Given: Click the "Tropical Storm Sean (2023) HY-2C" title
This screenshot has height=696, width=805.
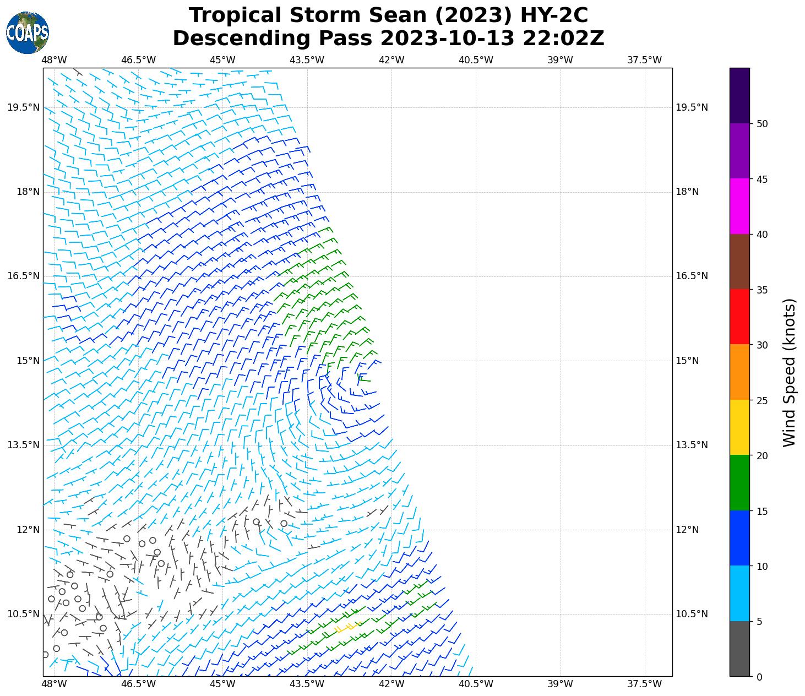Looking at the screenshot, I should (x=388, y=15).
